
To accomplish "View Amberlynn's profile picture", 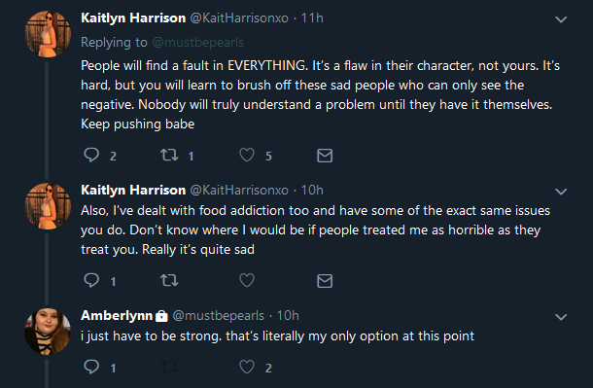I will point(48,332).
